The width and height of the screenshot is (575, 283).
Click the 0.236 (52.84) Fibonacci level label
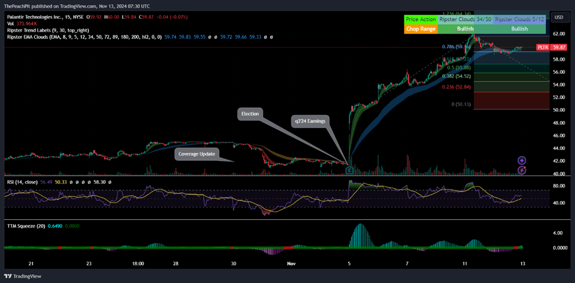(456, 87)
